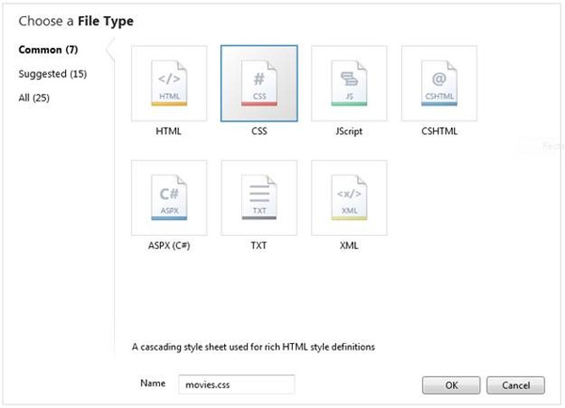Select the TXT file type icon
Image resolution: width=565 pixels, height=408 pixels.
coord(259,197)
